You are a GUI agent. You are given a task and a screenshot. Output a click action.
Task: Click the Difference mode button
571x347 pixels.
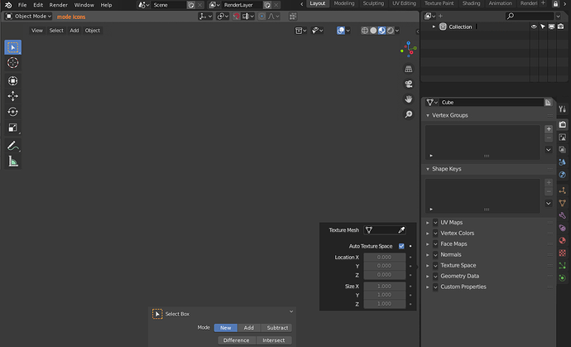click(x=237, y=340)
